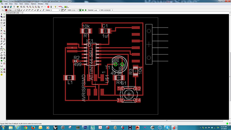Select the Show (eye) tool
This screenshot has width=231, height=130.
click(x=4, y=14)
